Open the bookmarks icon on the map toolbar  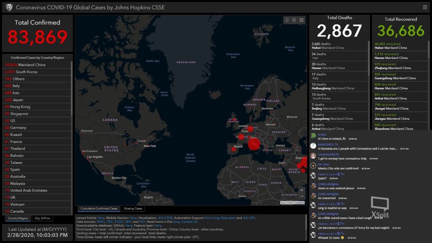click(x=287, y=20)
